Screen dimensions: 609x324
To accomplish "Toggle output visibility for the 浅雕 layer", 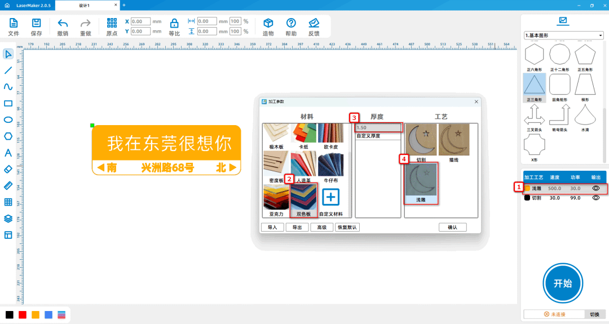I will (595, 188).
